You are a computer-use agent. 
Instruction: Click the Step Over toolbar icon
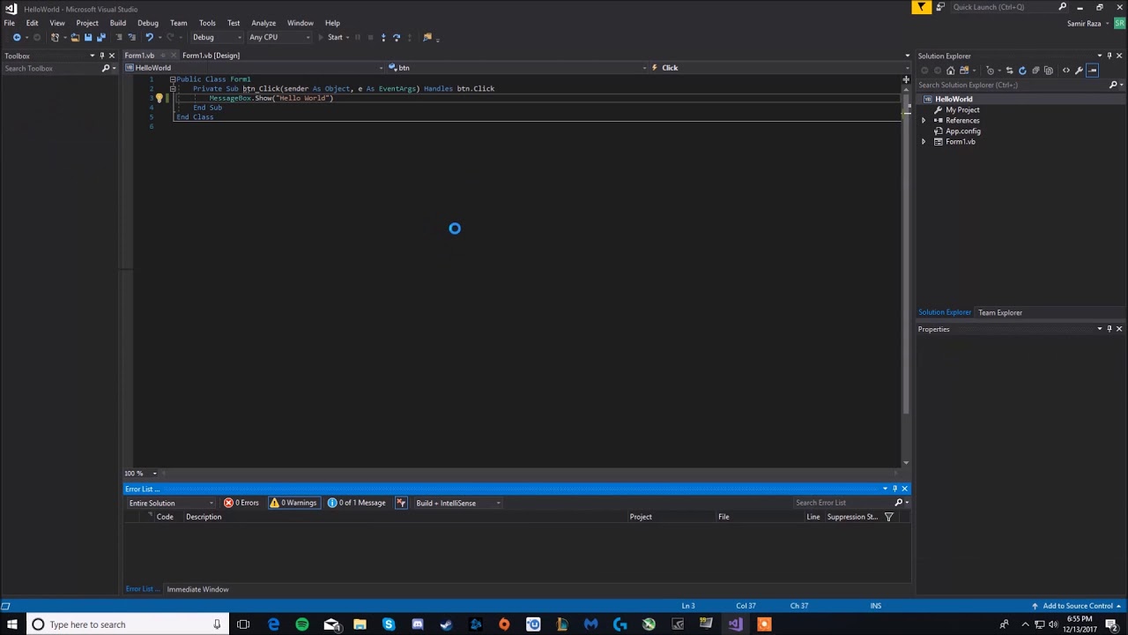coord(397,37)
